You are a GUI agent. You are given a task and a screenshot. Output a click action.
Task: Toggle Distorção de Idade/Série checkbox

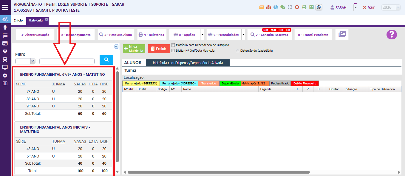click(238, 51)
